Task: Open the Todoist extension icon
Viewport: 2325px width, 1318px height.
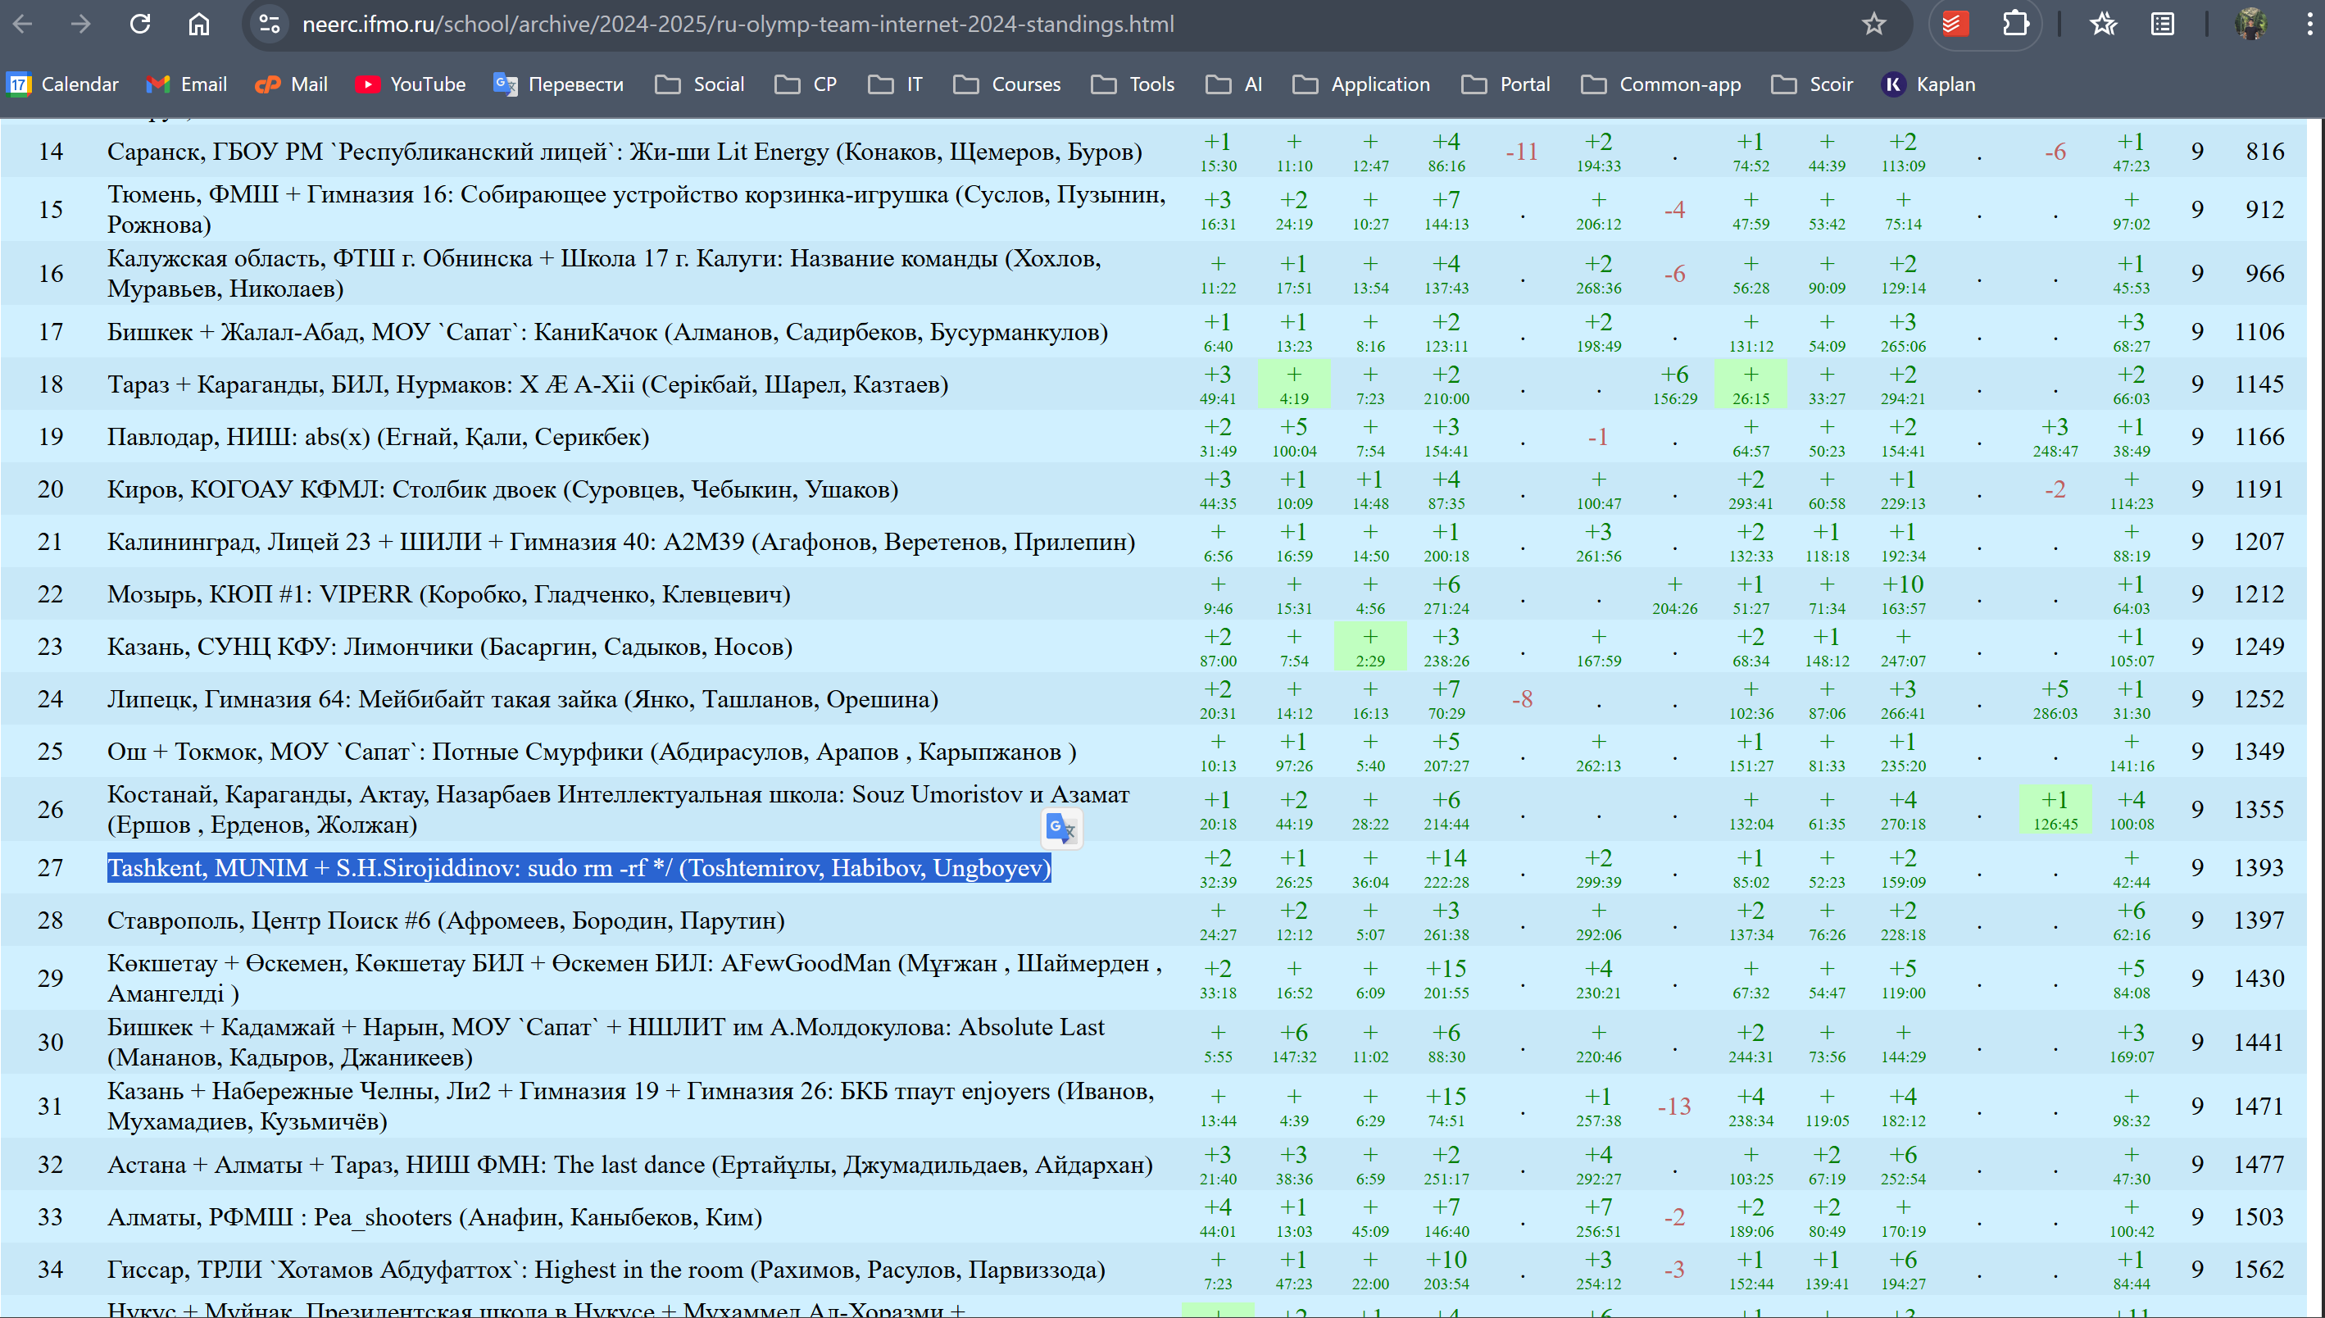Action: 1952,25
